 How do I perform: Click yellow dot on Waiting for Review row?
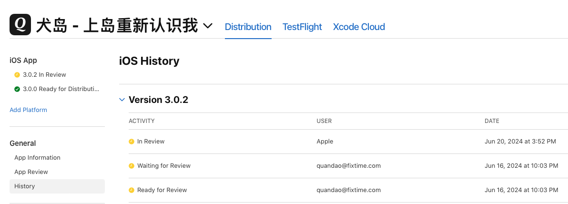pos(132,166)
